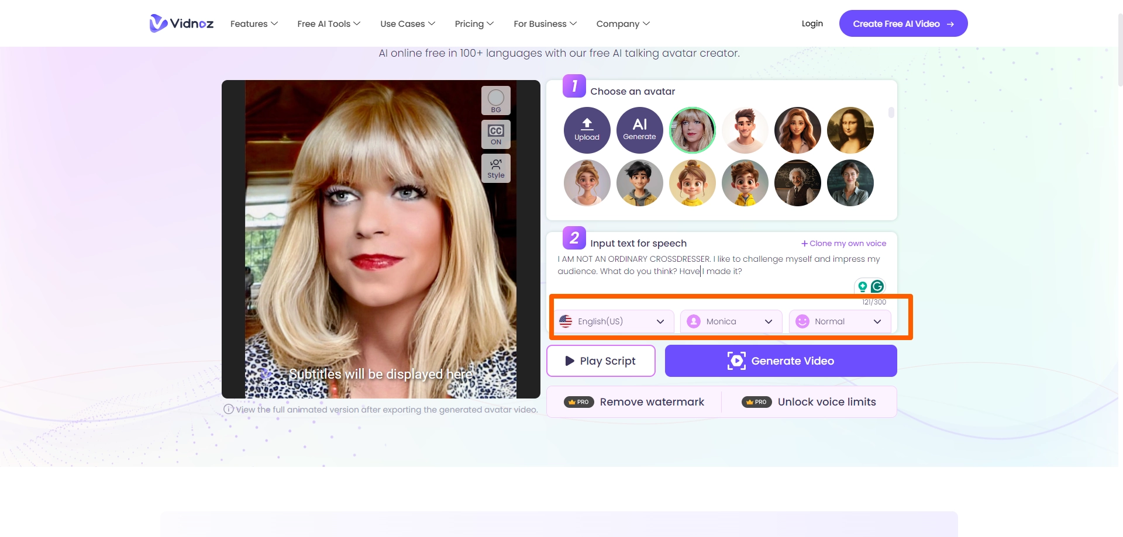Open the Features menu
This screenshot has width=1123, height=537.
tap(253, 23)
